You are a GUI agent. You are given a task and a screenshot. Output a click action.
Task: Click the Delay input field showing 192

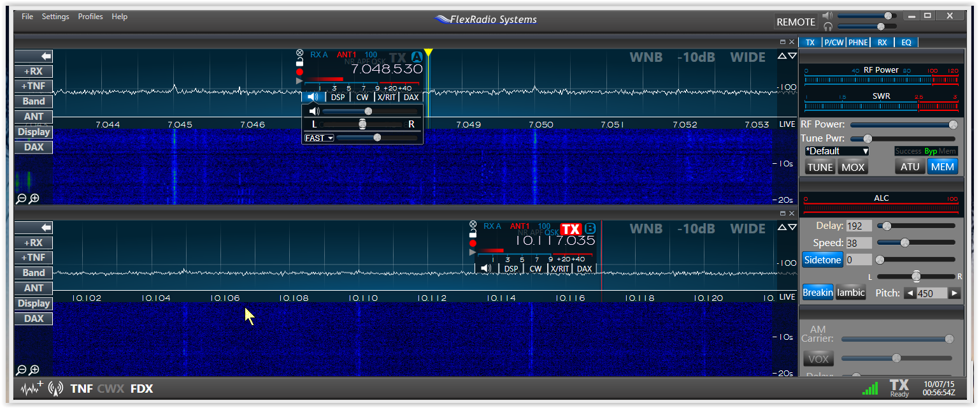pyautogui.click(x=859, y=225)
